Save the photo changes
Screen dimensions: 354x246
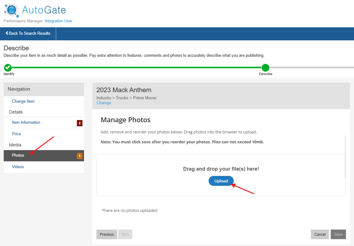click(338, 235)
